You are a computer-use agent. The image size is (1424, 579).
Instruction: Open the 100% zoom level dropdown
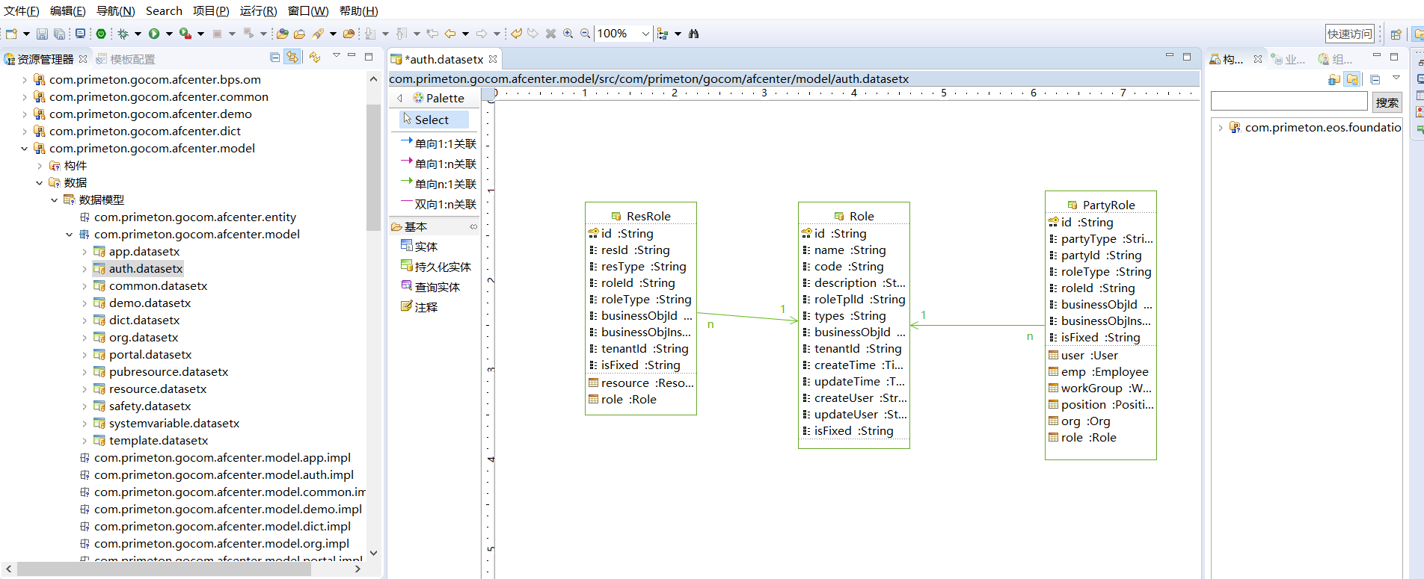(x=645, y=34)
